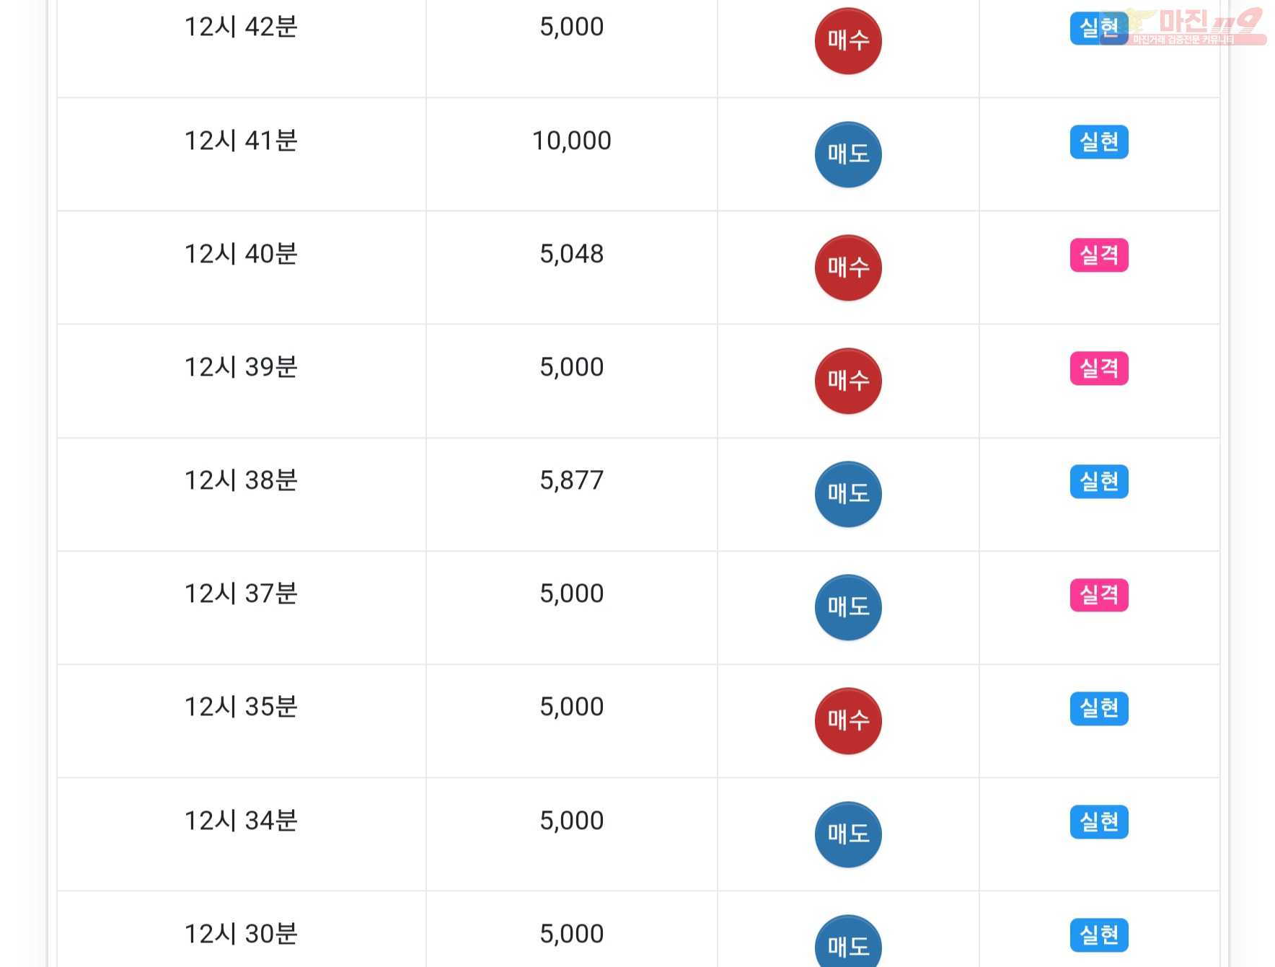
Task: Click the 실현 badge for 12시 30분
Action: tap(1099, 935)
